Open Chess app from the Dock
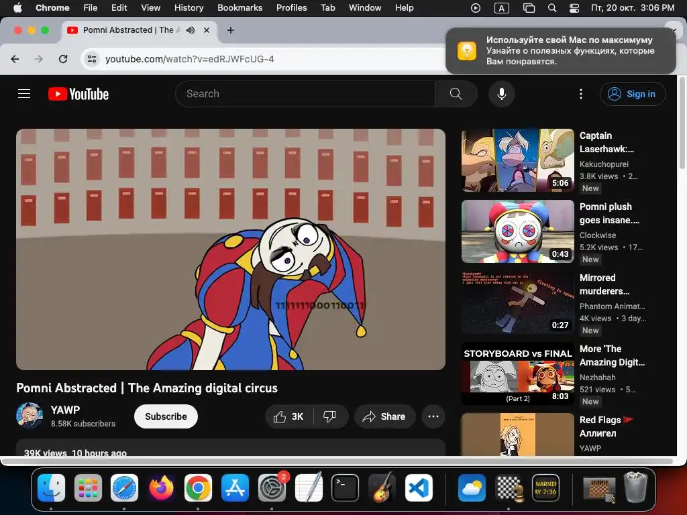The width and height of the screenshot is (687, 515). click(509, 488)
